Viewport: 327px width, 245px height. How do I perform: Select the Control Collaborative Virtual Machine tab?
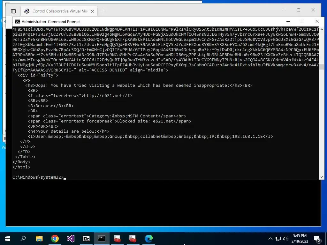click(59, 11)
